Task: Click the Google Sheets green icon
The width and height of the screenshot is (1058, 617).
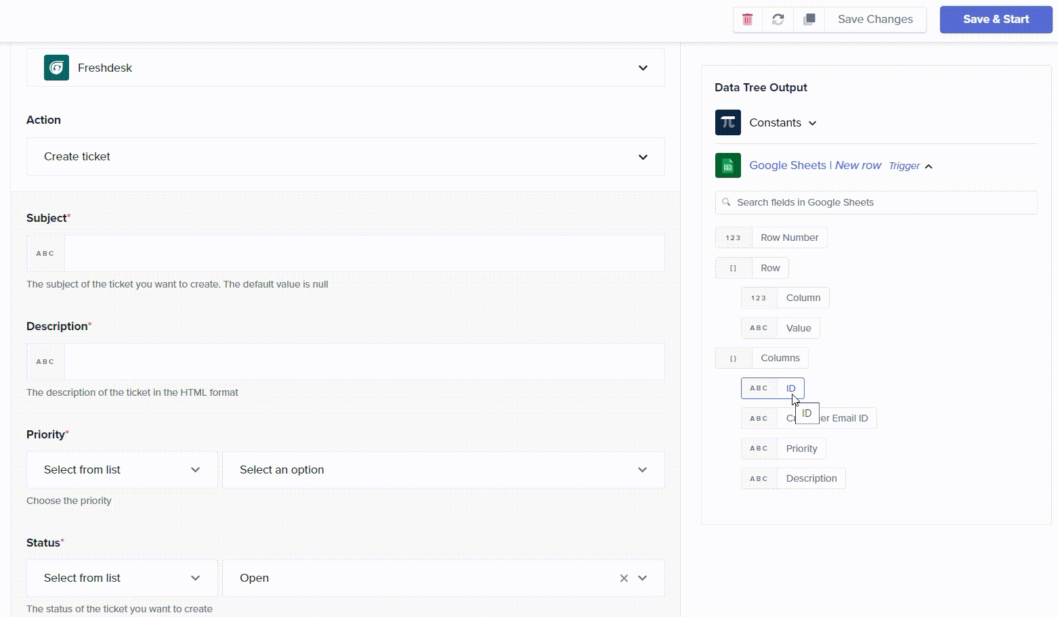Action: click(x=728, y=165)
